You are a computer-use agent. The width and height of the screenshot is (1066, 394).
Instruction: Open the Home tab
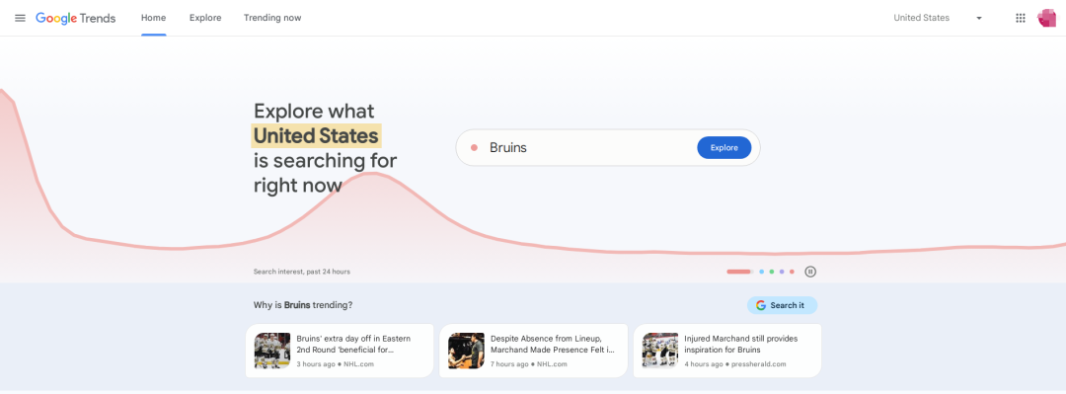(154, 18)
